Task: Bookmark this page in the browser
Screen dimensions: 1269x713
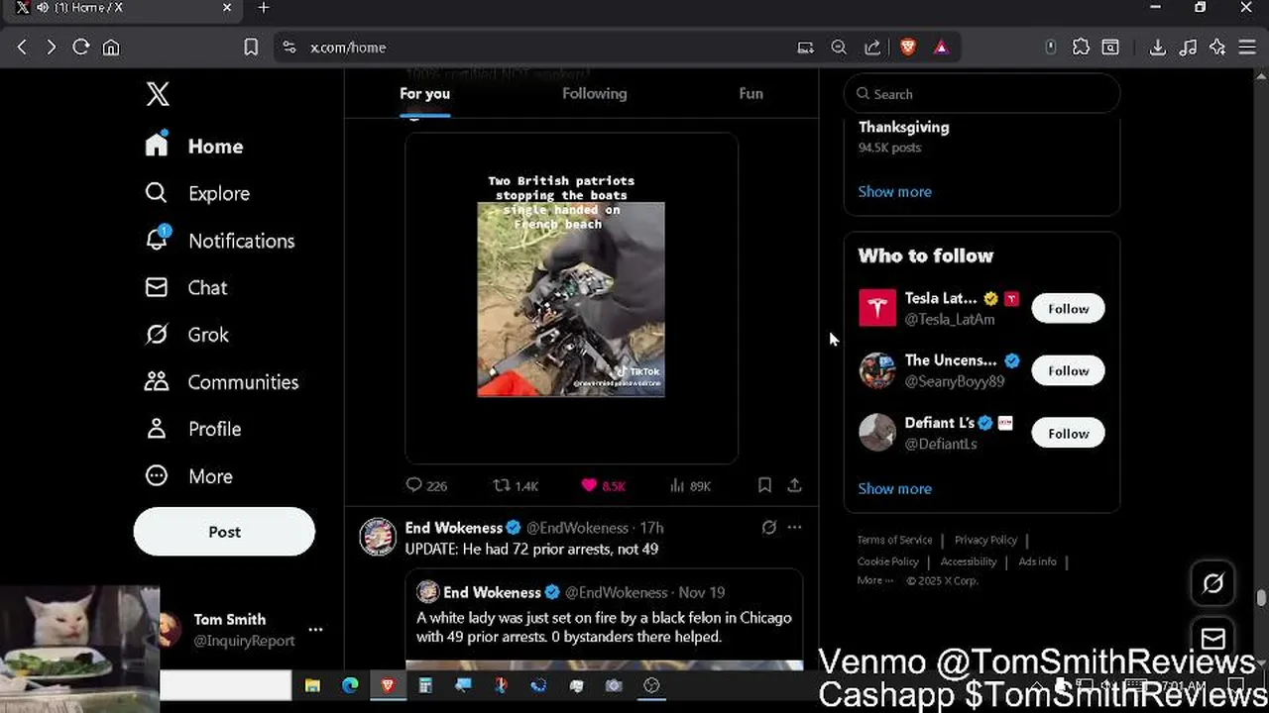Action: click(x=251, y=47)
